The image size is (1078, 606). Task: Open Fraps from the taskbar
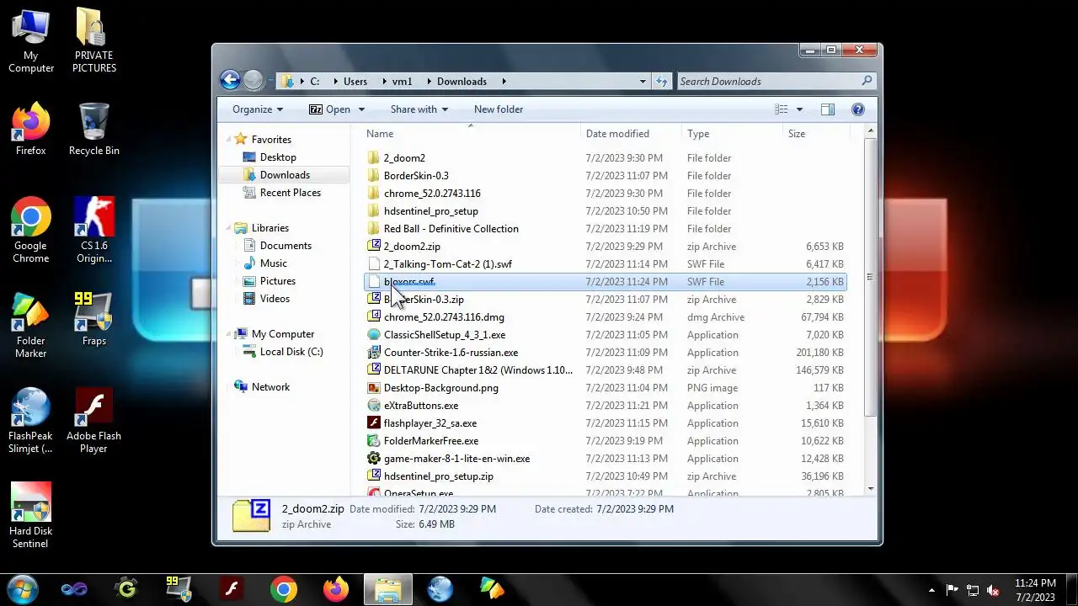[x=179, y=589]
